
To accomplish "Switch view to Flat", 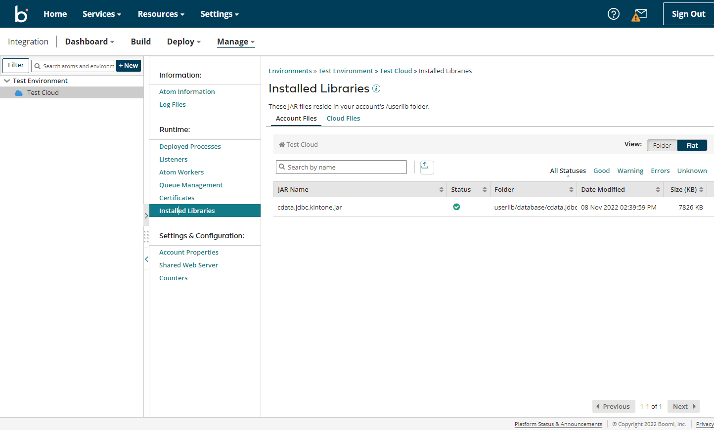I will coord(692,145).
